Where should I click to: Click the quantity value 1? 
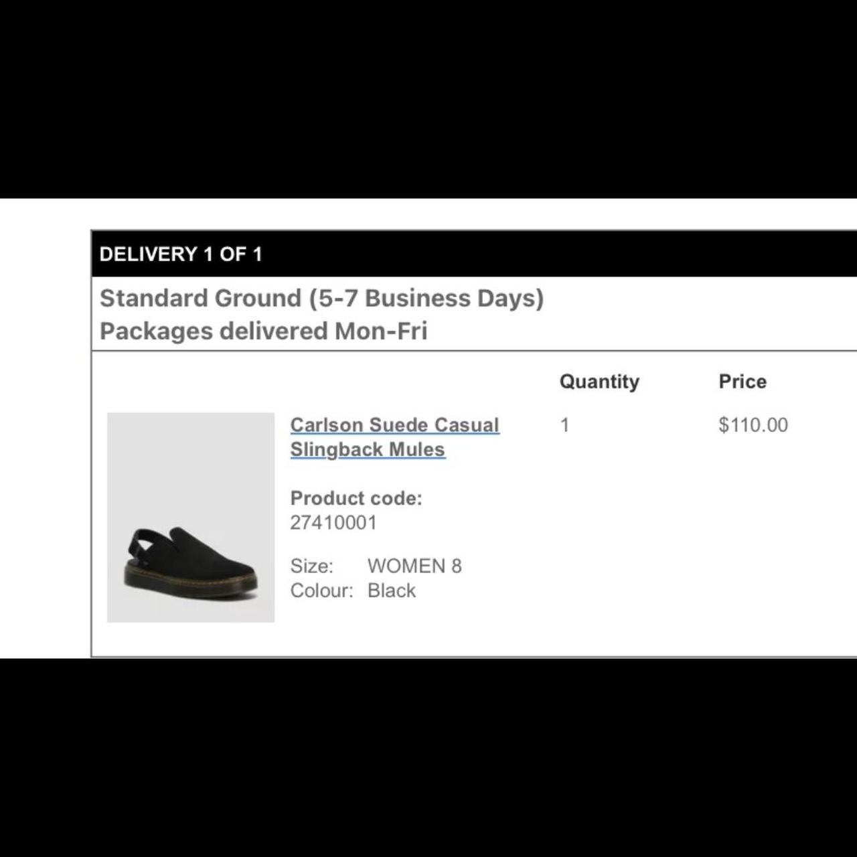[564, 425]
